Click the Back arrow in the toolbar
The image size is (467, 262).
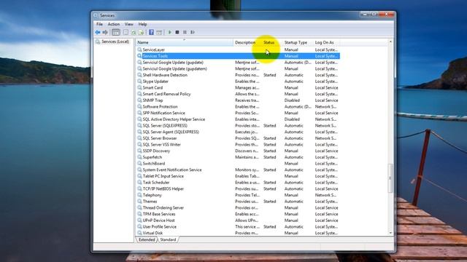97,32
